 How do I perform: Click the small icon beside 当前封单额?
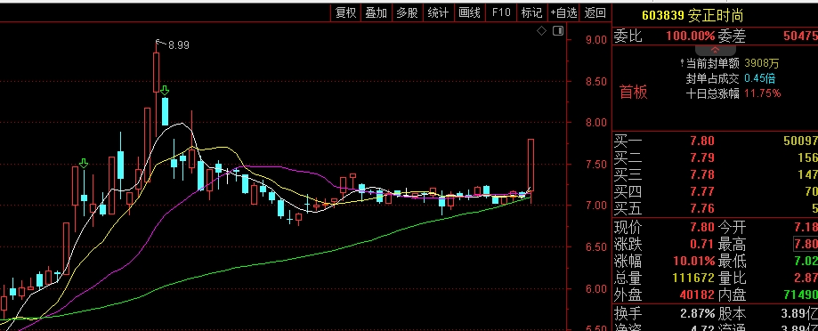[683, 63]
